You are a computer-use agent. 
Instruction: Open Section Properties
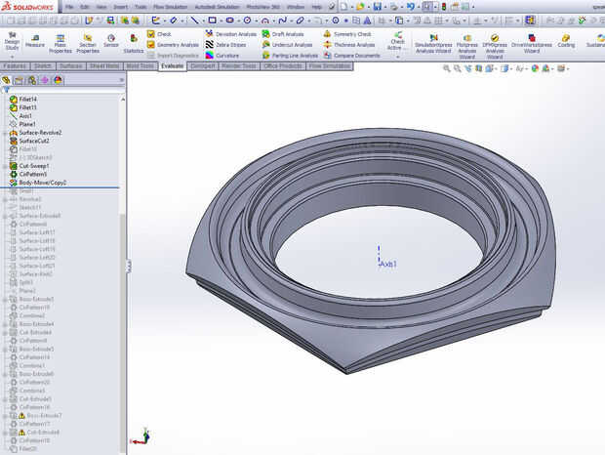[88, 43]
